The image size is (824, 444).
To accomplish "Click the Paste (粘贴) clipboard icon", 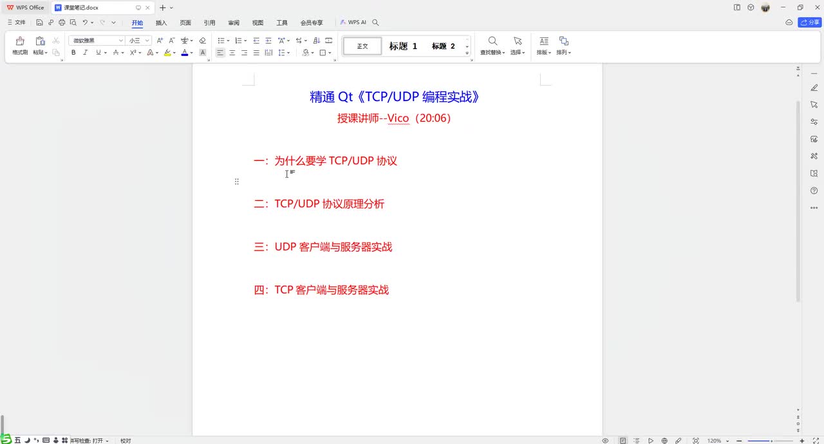I will [40, 41].
